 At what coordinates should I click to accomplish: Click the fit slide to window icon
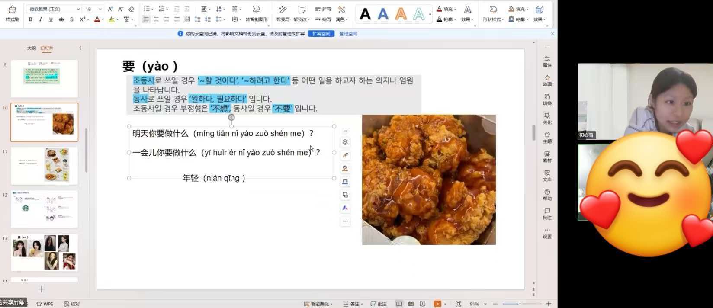(458, 304)
